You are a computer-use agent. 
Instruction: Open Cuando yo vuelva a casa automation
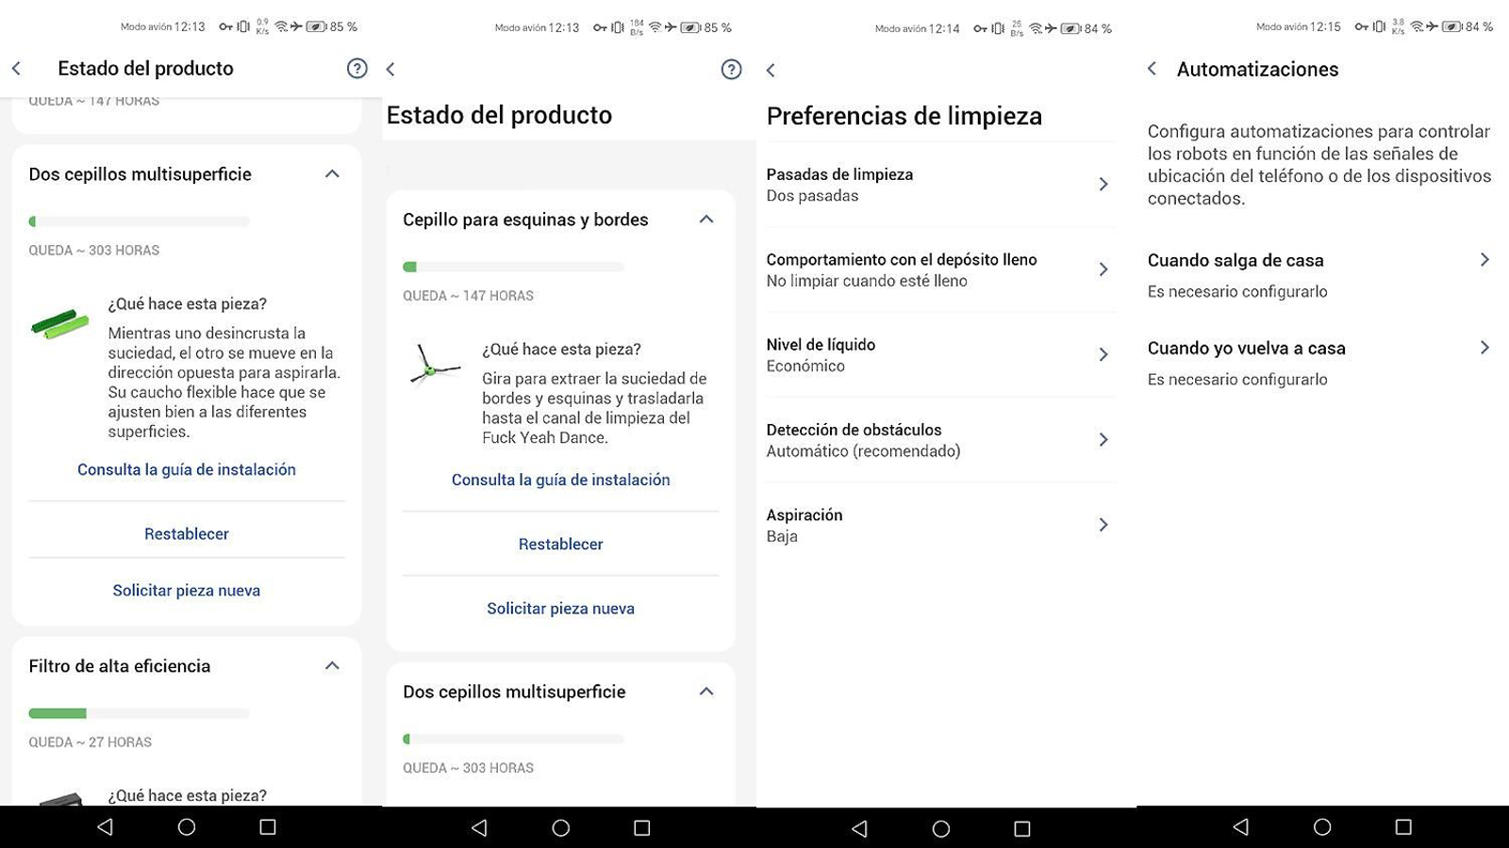point(1319,362)
